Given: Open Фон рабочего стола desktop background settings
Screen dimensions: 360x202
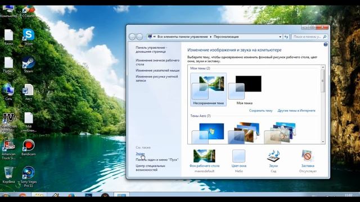Looking at the screenshot, I should pos(204,161).
